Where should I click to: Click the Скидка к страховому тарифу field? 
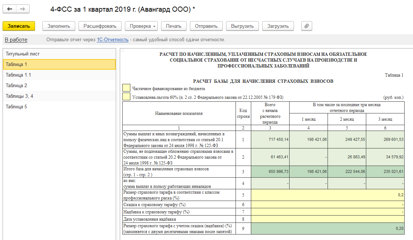328,205
